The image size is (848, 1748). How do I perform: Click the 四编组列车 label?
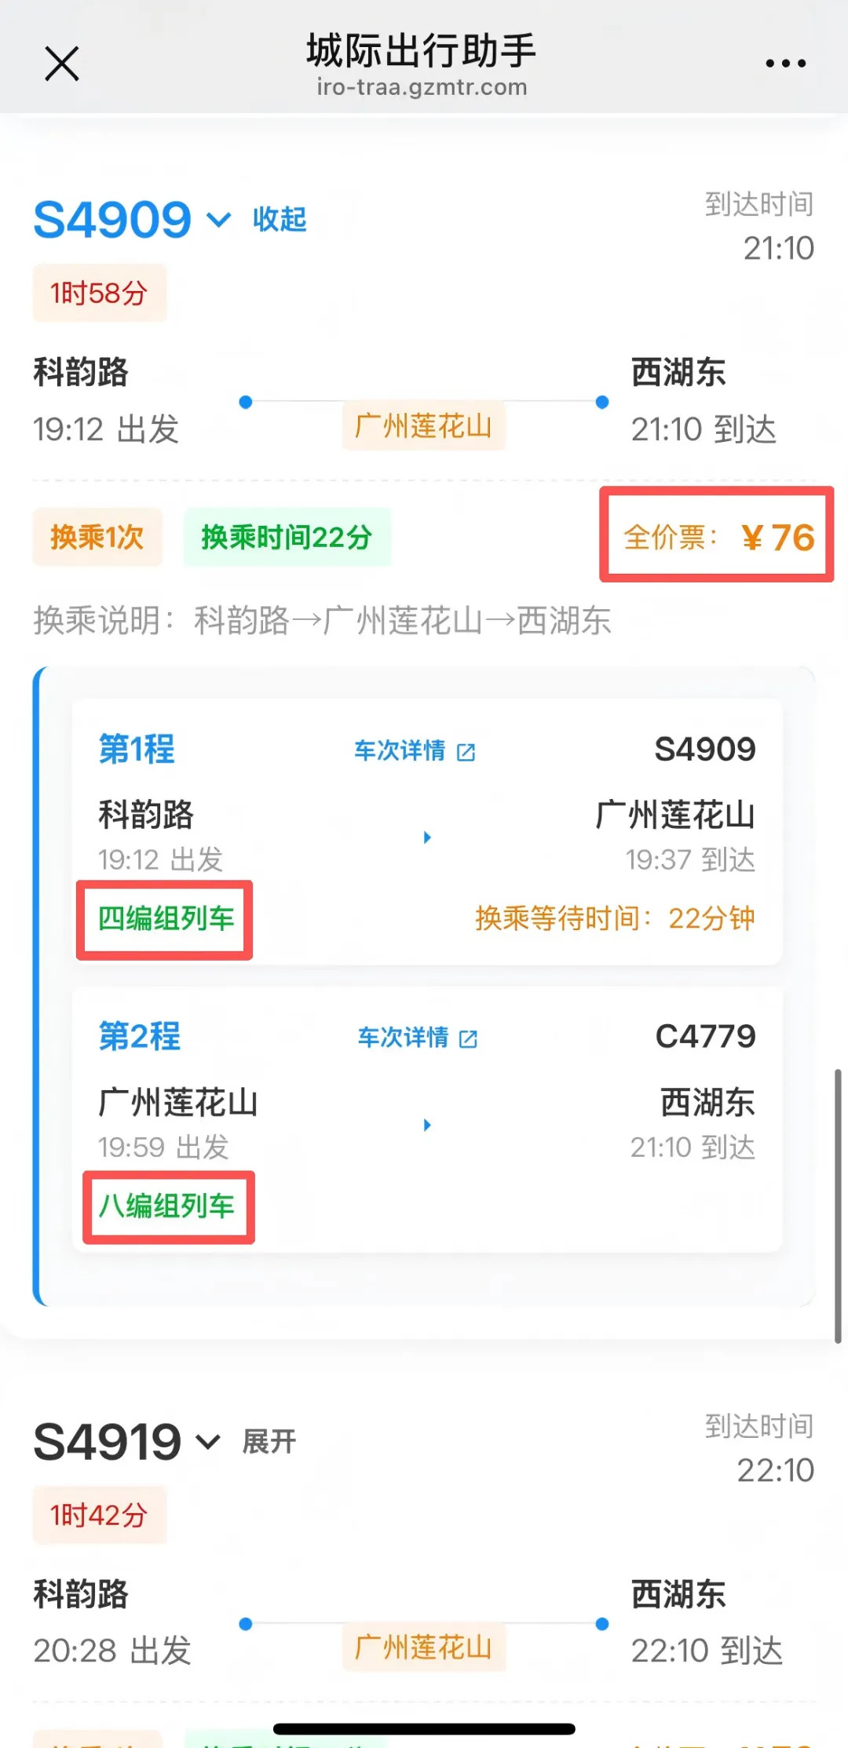pyautogui.click(x=166, y=918)
